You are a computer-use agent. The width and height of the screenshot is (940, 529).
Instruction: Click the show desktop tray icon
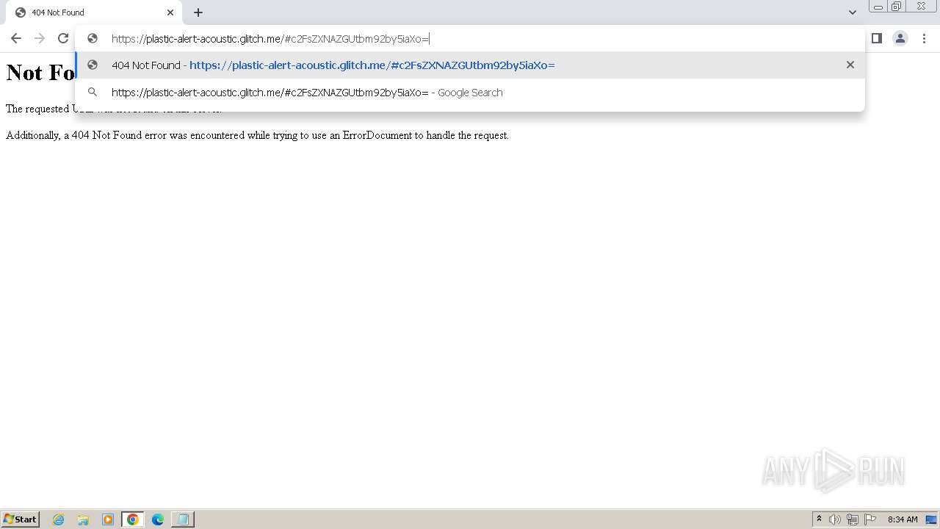(931, 519)
